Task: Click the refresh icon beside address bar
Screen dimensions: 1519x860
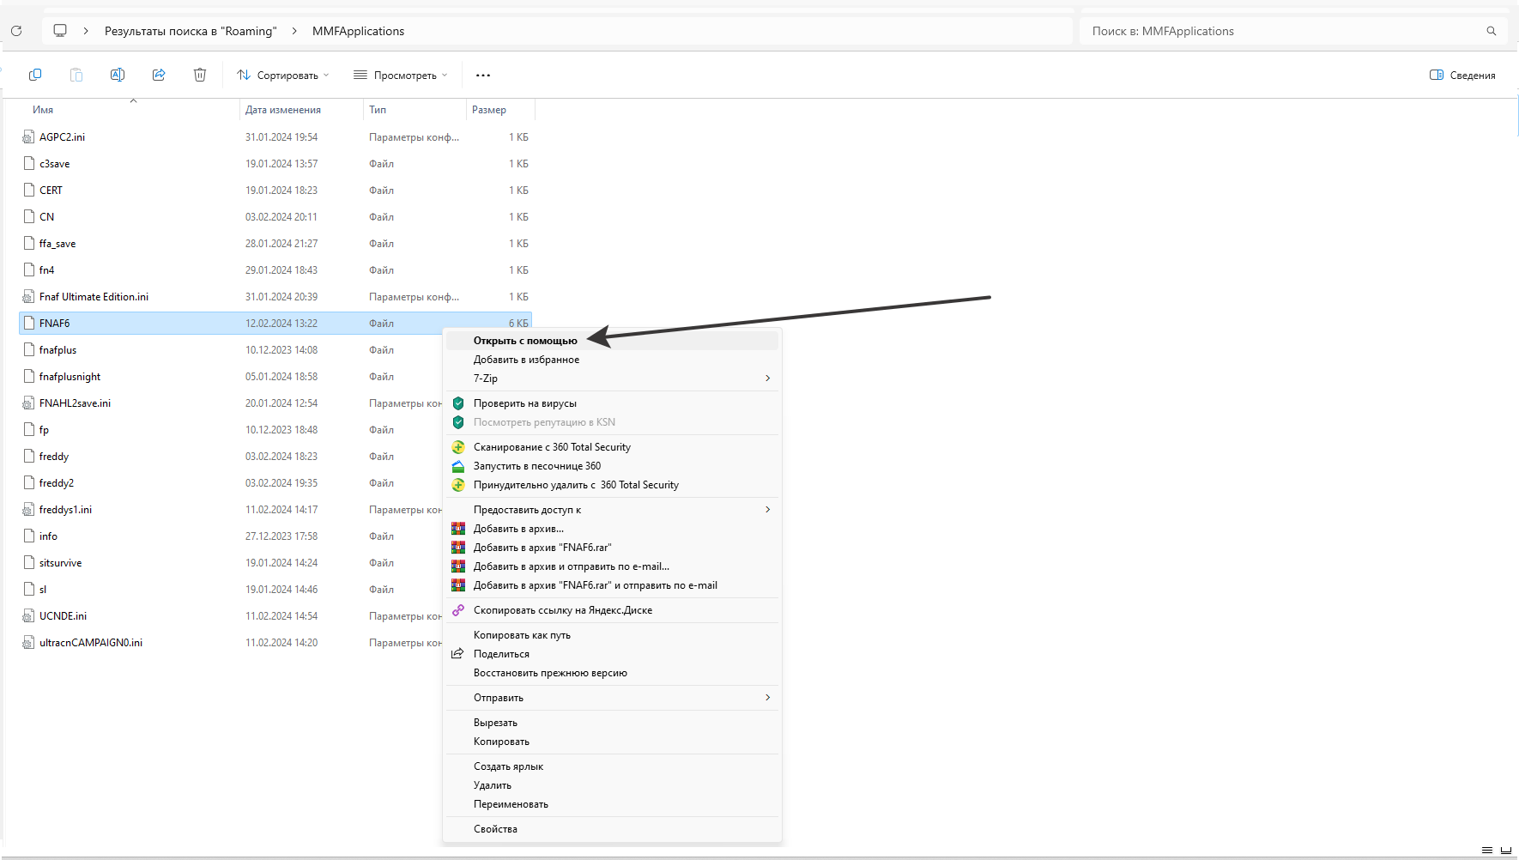Action: [16, 31]
